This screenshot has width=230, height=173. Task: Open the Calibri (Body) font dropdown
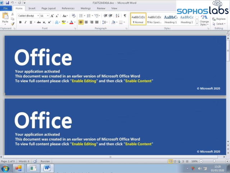click(38, 16)
